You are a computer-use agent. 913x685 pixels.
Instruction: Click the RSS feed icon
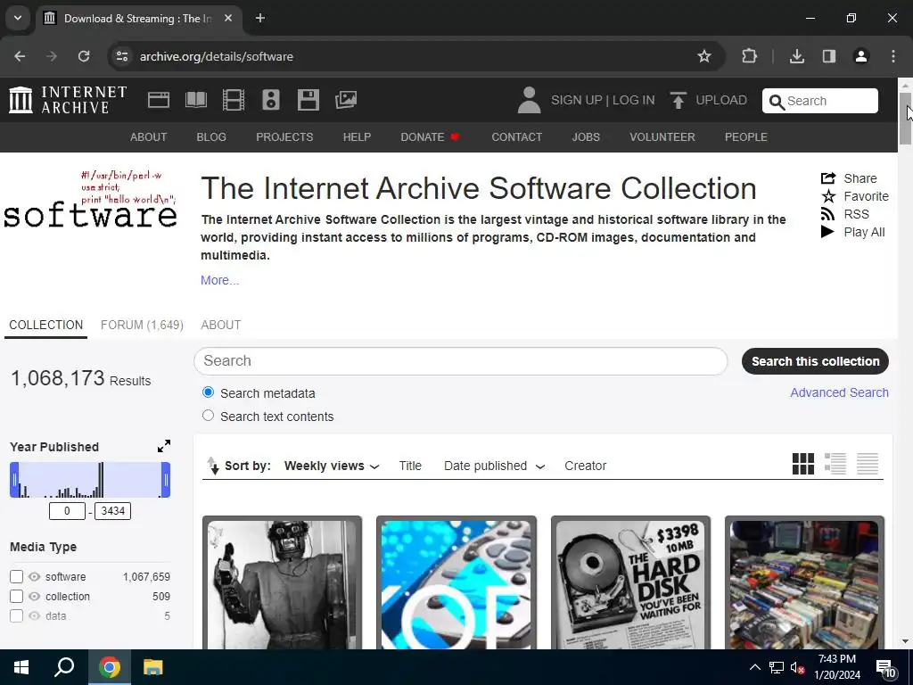[828, 214]
